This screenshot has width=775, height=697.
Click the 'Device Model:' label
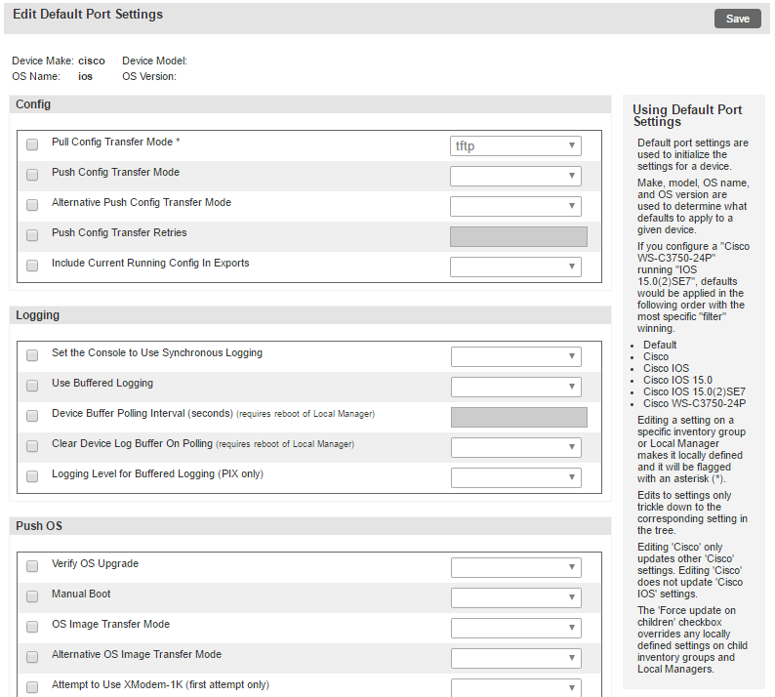(x=154, y=61)
